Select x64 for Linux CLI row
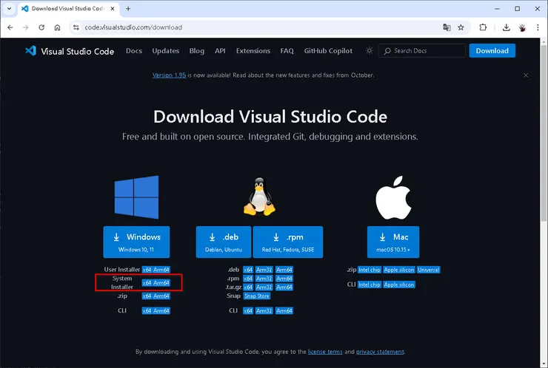548x368 pixels. tap(248, 311)
